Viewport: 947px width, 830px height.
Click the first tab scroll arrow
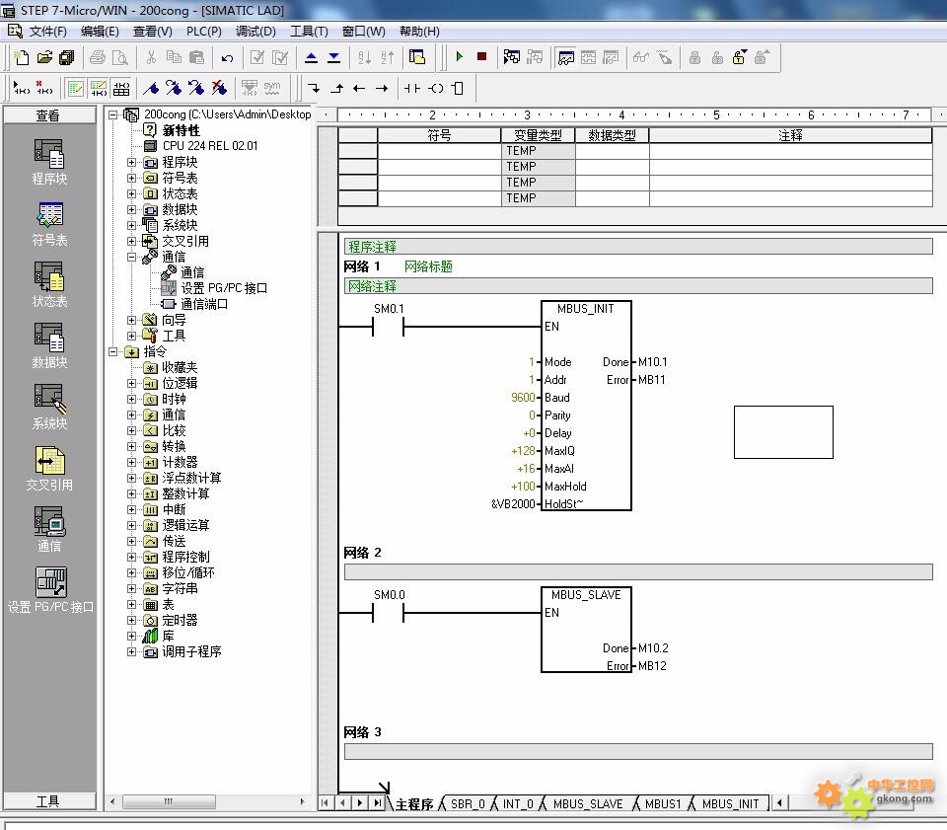[325, 803]
